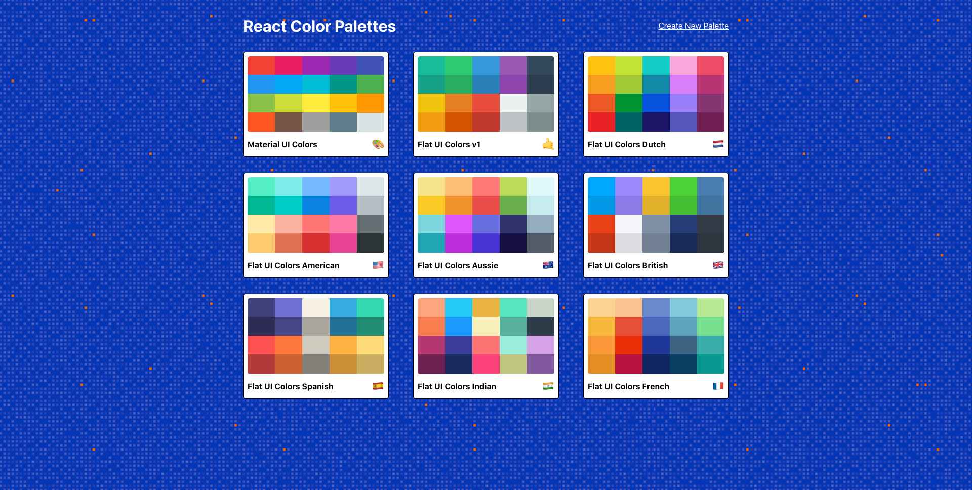Select the dark red swatch in Flat UI Colors Spanish
The width and height of the screenshot is (972, 490).
click(x=261, y=364)
